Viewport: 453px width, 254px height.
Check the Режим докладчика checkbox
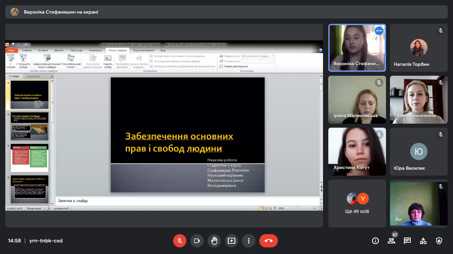(x=221, y=66)
